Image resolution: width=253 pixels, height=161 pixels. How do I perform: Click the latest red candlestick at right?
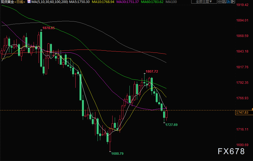[166, 114]
